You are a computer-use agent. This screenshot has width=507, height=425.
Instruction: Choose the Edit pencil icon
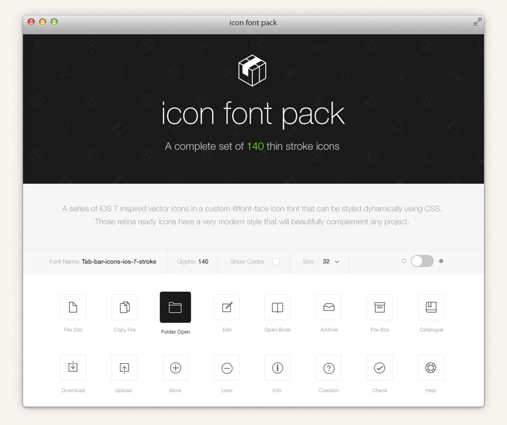tap(226, 307)
